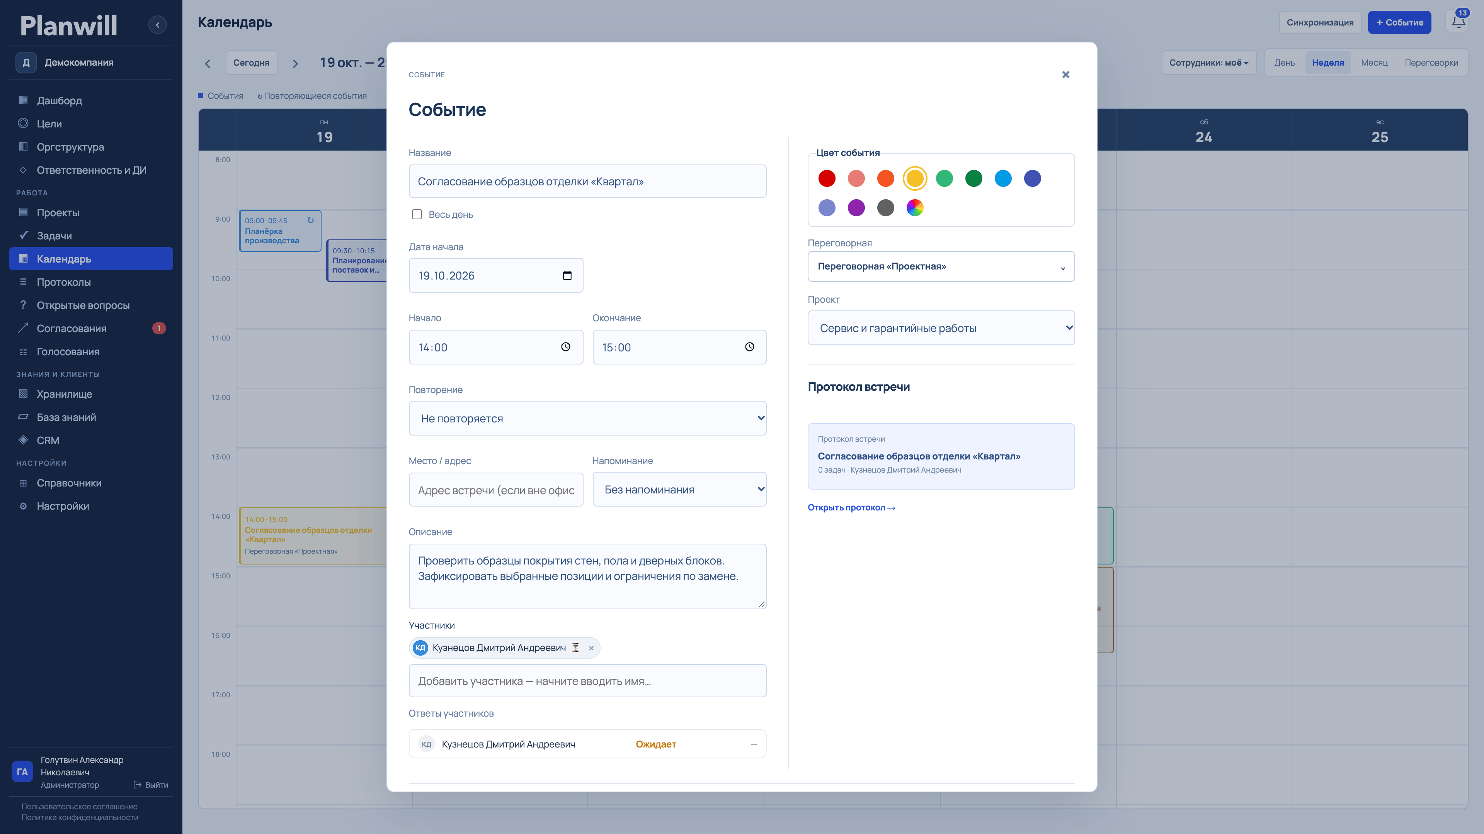
Task: Select the red event color
Action: [x=827, y=178]
